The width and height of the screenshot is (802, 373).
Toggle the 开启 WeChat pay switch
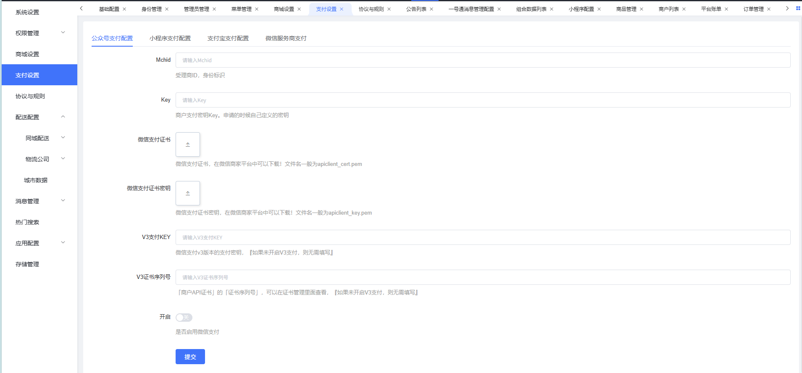(x=184, y=318)
